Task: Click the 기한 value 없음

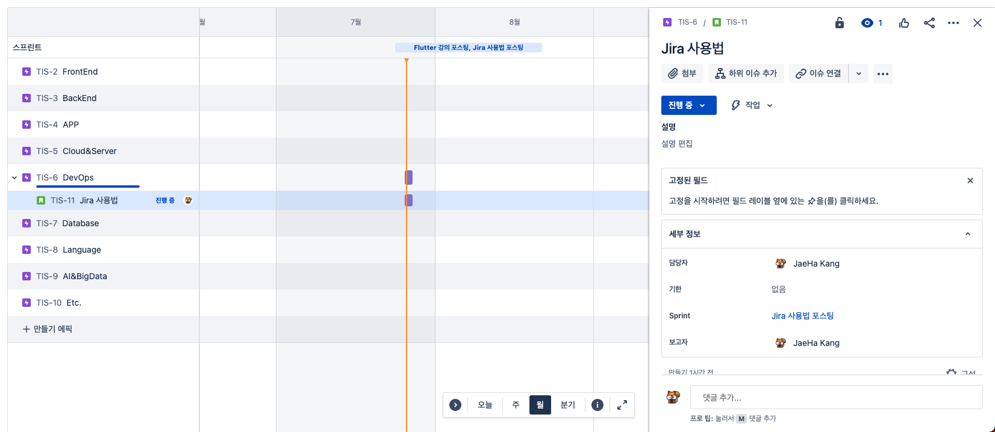Action: point(779,289)
